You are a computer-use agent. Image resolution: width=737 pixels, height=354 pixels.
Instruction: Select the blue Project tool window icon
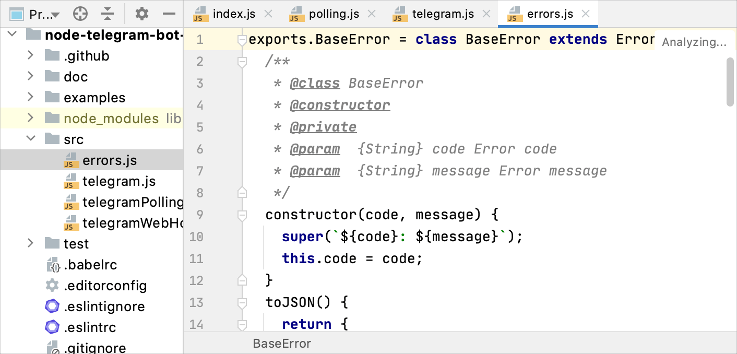click(16, 14)
